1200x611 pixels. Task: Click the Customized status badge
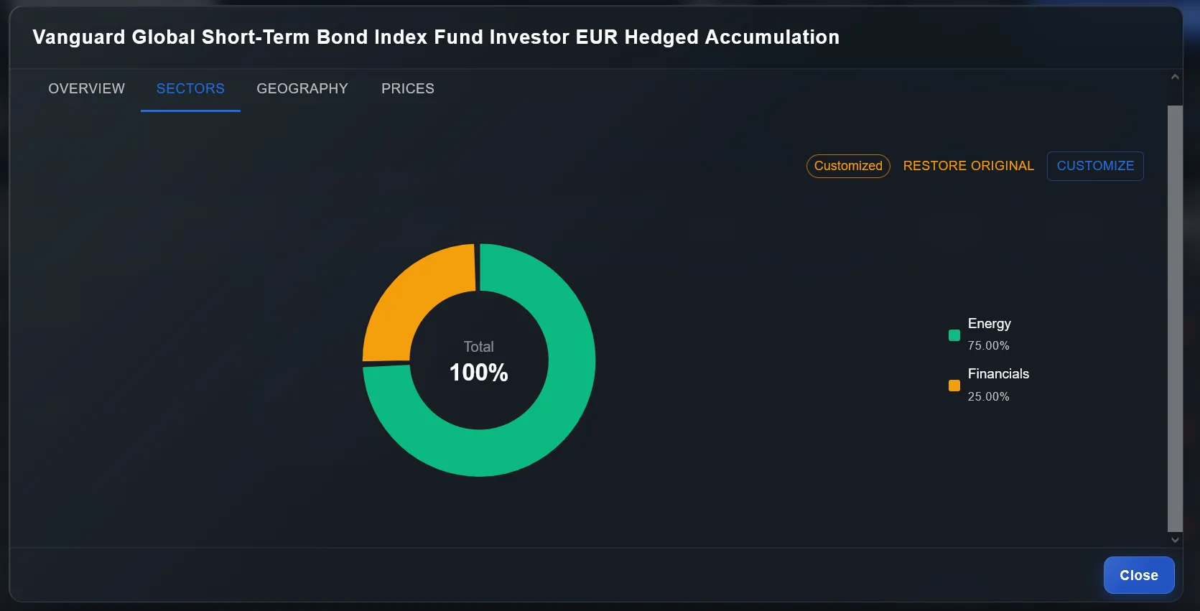847,166
